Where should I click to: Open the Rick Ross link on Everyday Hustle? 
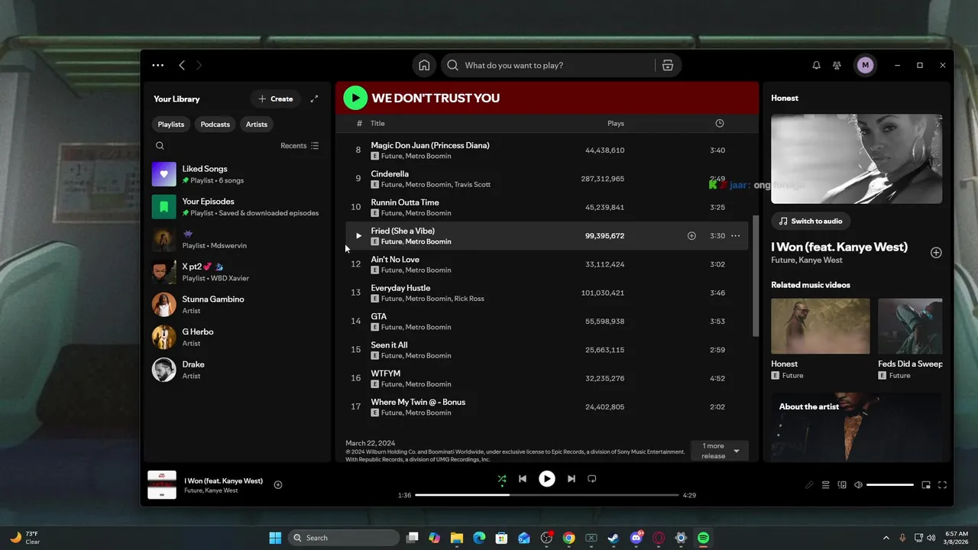[x=469, y=299]
